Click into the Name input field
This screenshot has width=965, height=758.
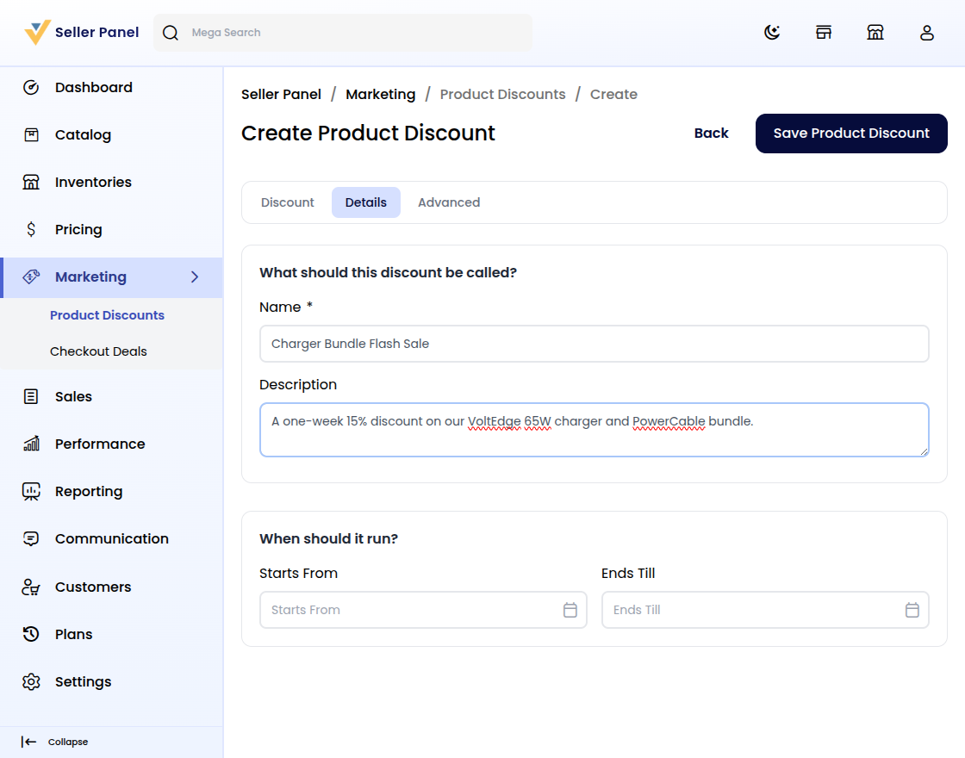click(594, 344)
